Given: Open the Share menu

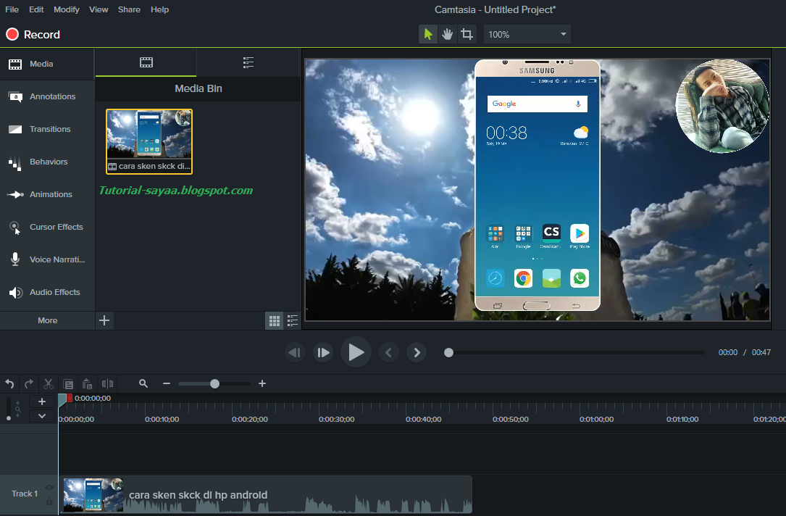Looking at the screenshot, I should (129, 9).
